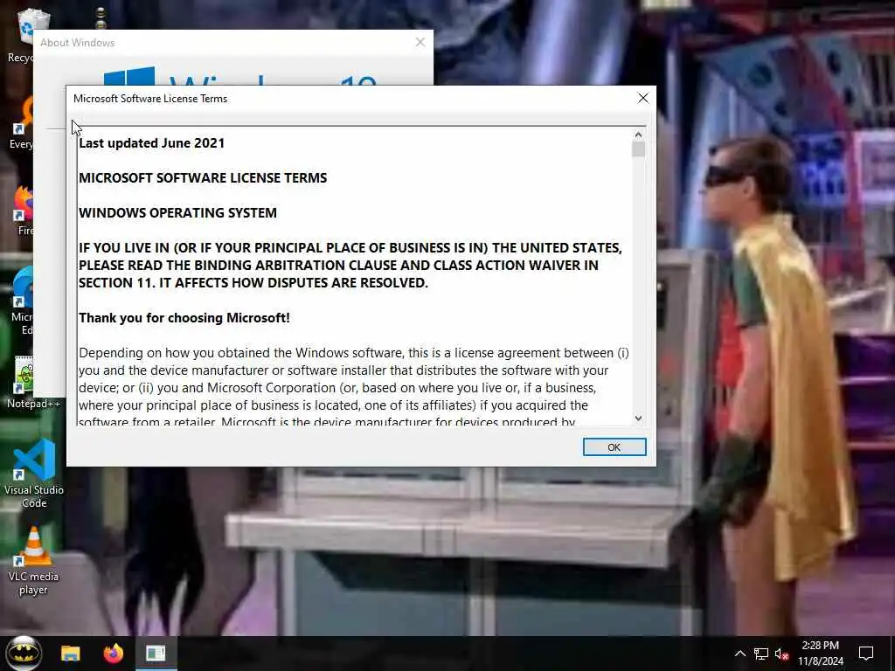
Task: Open File Explorer from the taskbar
Action: 71,654
